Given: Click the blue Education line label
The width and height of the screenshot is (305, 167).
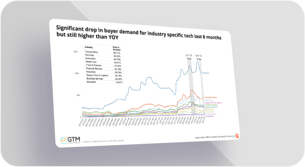Looking at the screenshot, I should [206, 73].
